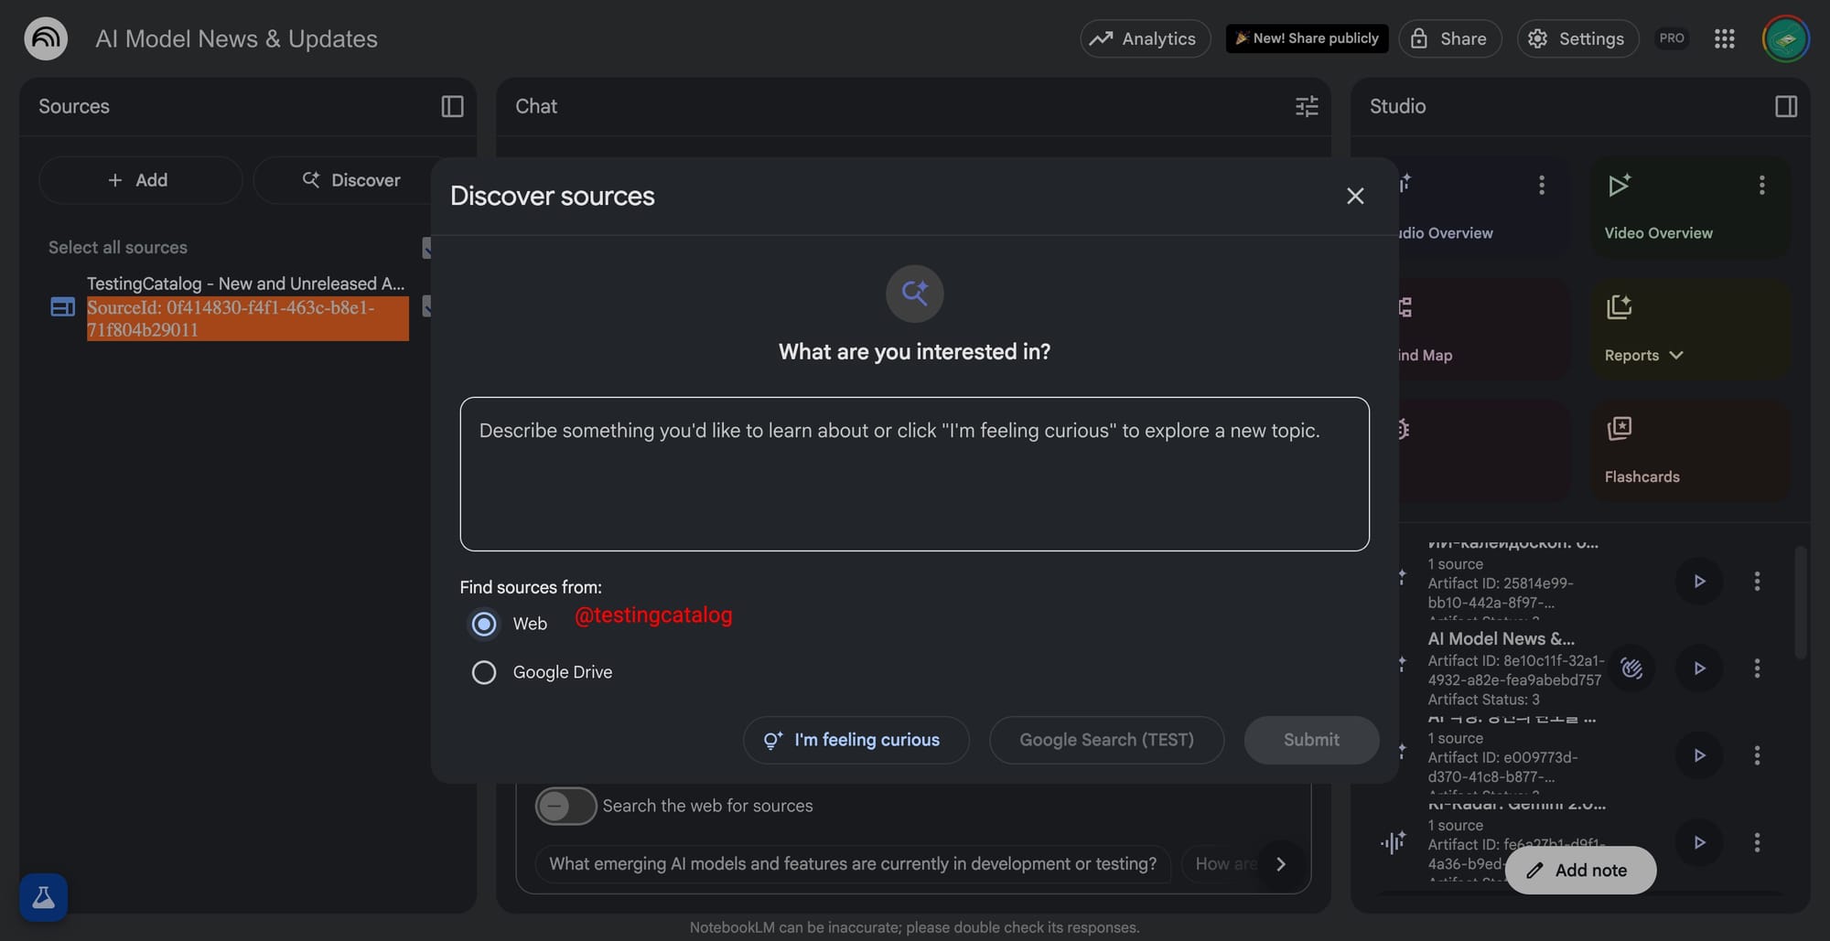Viewport: 1830px width, 941px height.
Task: Open the Flashcards tile
Action: click(1690, 450)
